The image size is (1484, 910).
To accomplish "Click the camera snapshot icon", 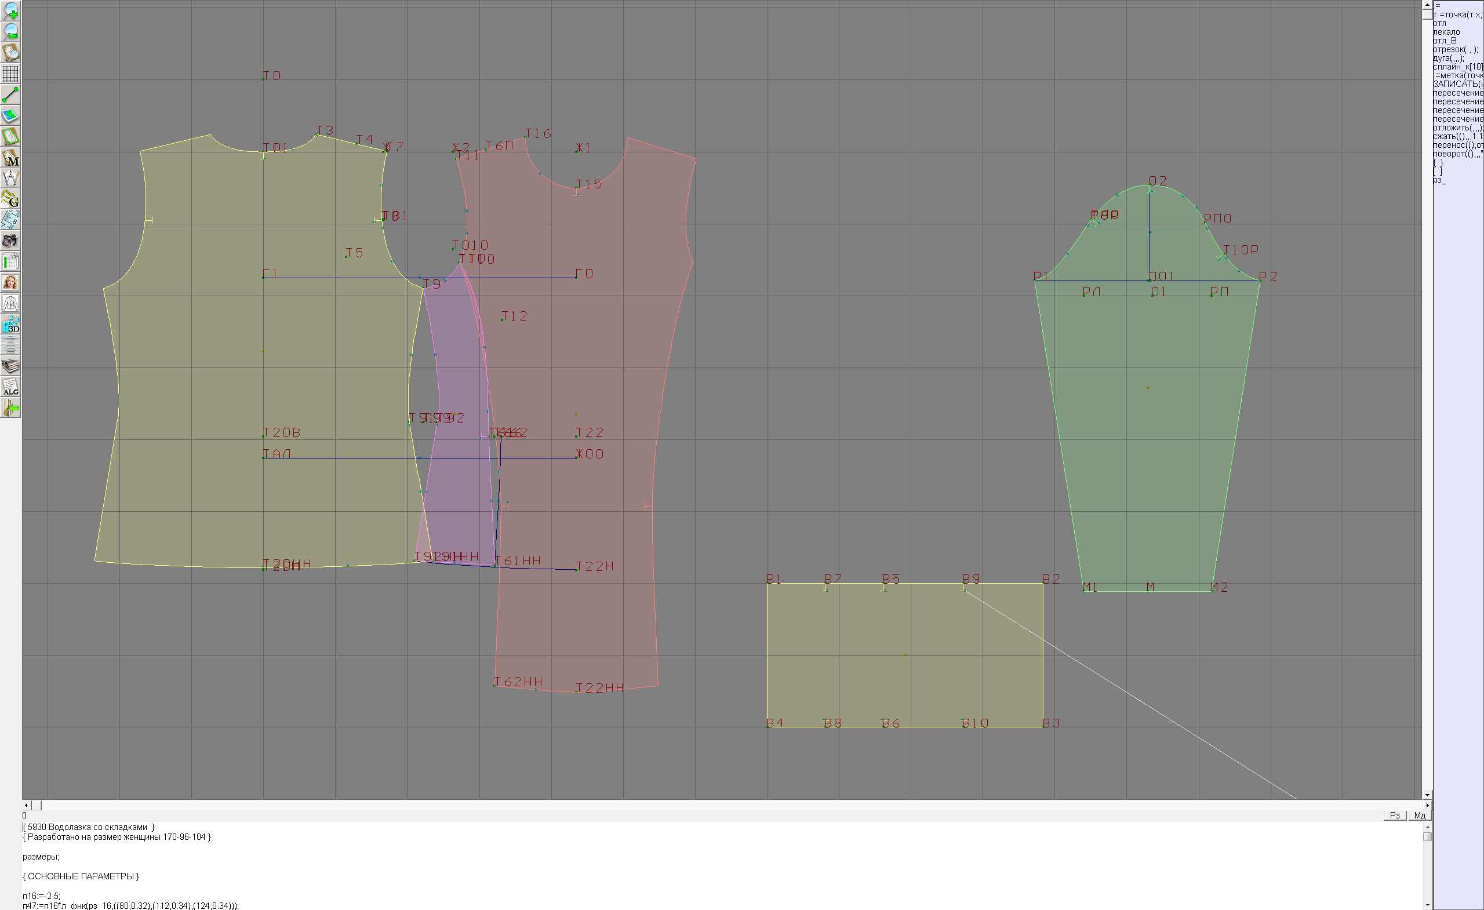I will point(10,241).
